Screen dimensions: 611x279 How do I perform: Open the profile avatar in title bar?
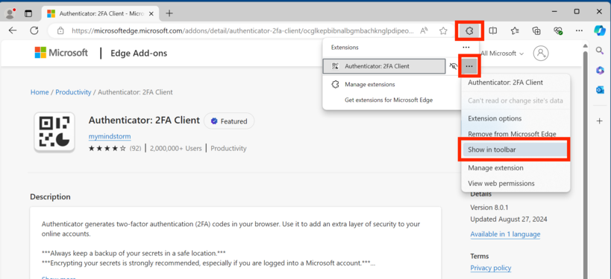tap(10, 13)
